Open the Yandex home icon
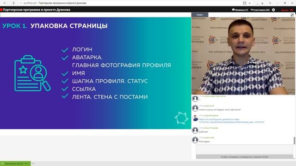Screen dimensions: 296x166 pos(13,3)
